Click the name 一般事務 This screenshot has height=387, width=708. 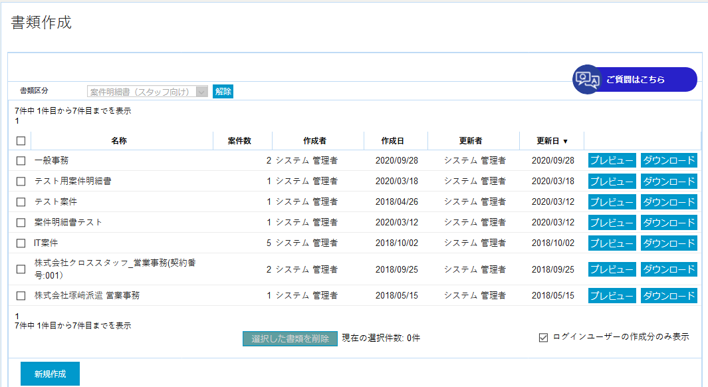[51, 160]
